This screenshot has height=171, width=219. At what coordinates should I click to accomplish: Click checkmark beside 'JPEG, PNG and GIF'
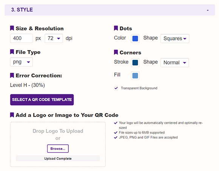[x=116, y=137]
